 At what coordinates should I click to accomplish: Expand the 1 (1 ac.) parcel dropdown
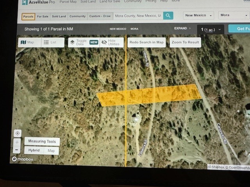211,29
